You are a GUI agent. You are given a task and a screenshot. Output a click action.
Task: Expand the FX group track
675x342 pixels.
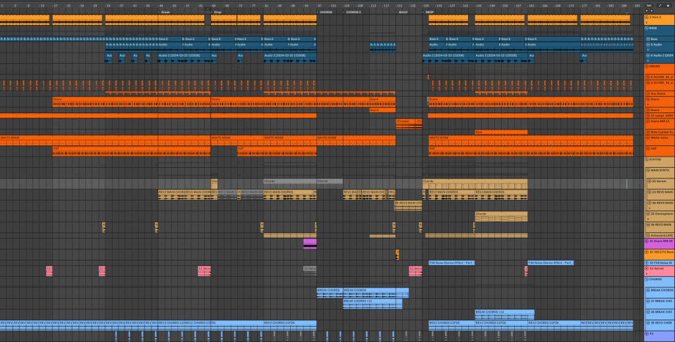tap(647, 333)
